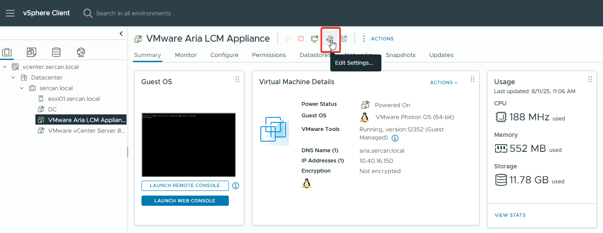Focus the Search in all environments field
The image size is (603, 233).
[x=133, y=13]
